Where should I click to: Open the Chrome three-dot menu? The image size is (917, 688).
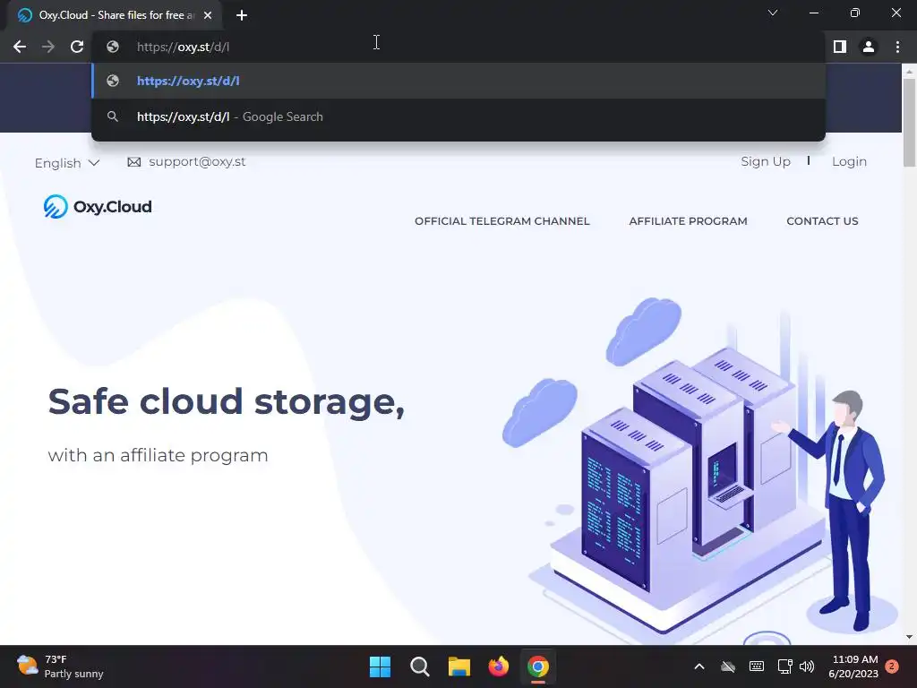click(897, 47)
